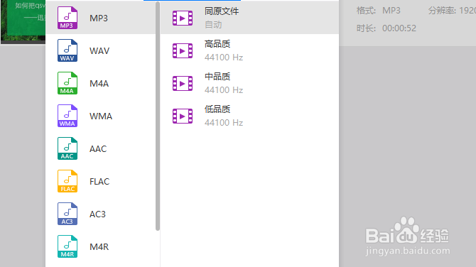Click the format list vertical scrollbar

pyautogui.click(x=158, y=116)
